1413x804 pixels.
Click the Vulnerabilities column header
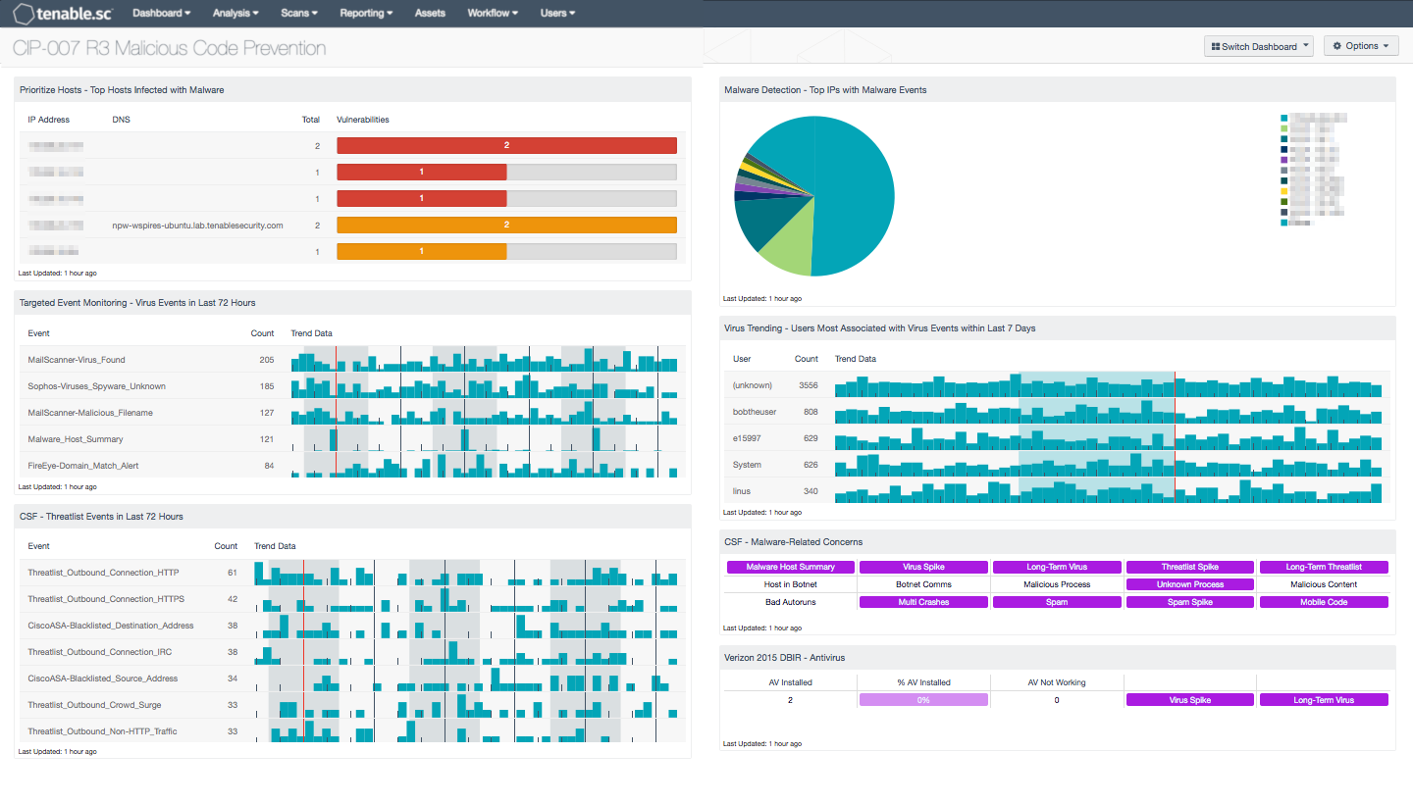tap(363, 120)
